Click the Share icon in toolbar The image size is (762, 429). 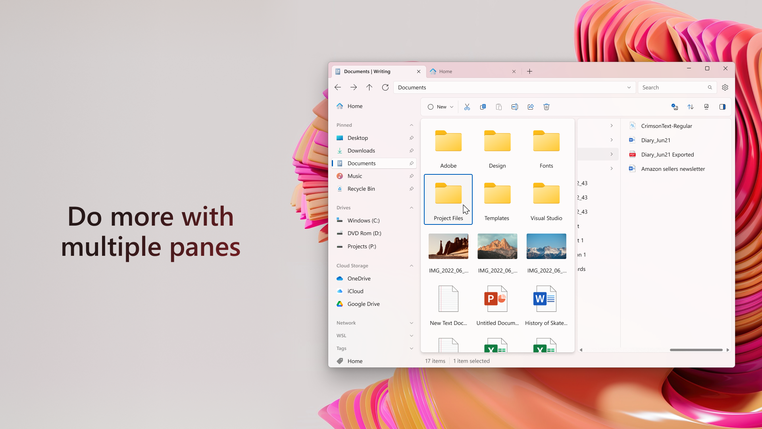point(531,107)
